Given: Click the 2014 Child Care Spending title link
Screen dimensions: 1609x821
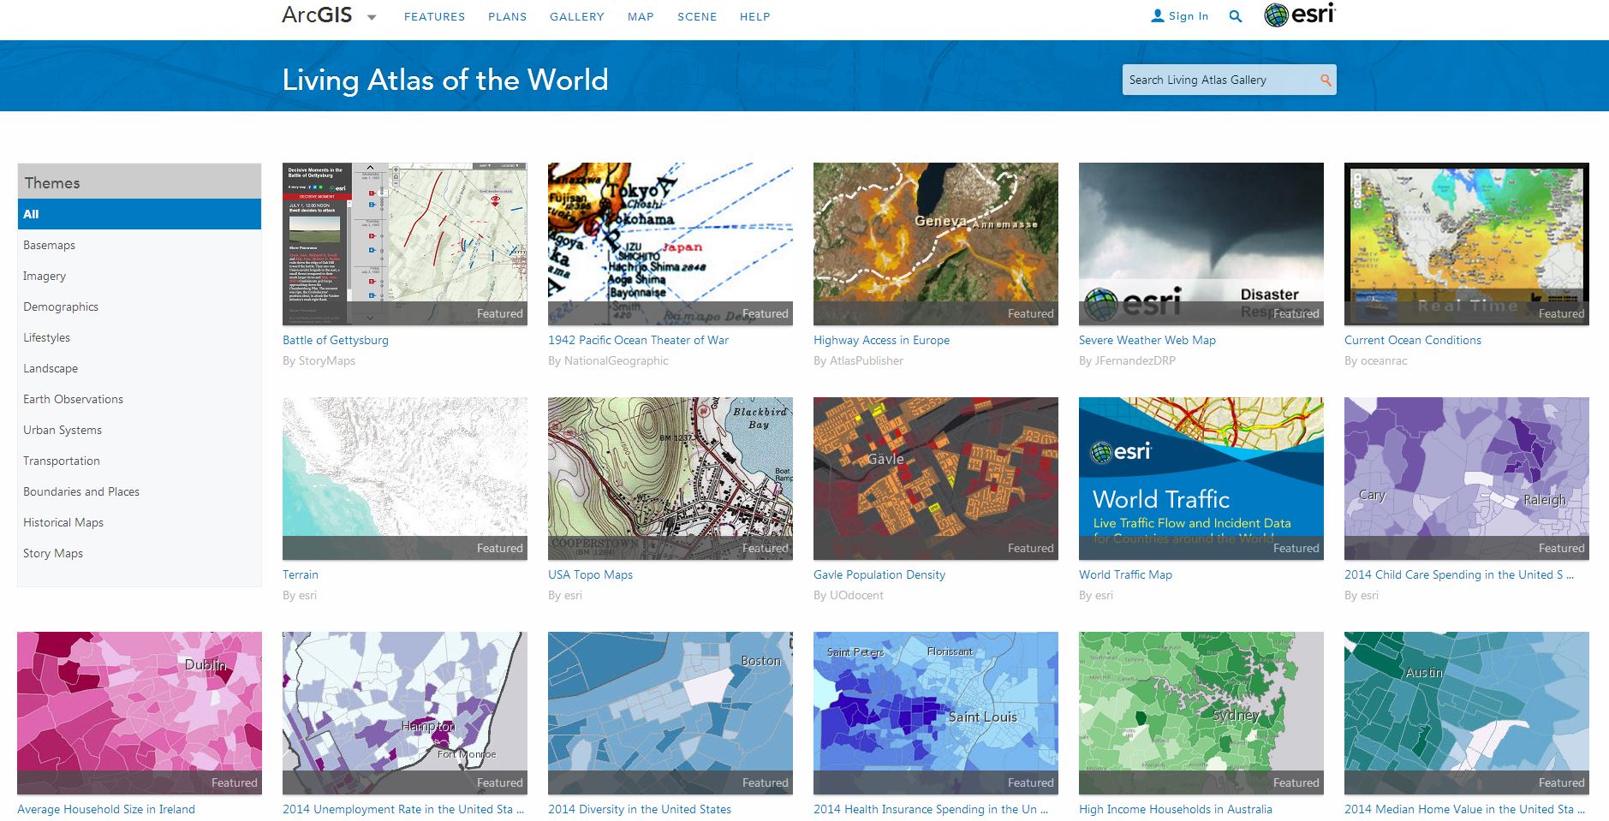Looking at the screenshot, I should (x=1459, y=574).
